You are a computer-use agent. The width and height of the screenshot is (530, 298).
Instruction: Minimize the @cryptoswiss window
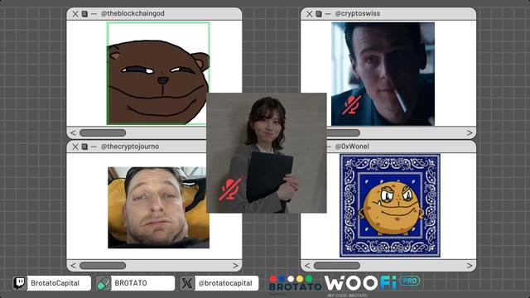coord(328,14)
